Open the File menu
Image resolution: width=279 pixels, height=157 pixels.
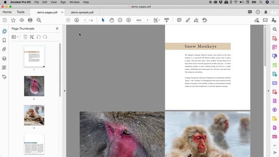(37, 2)
